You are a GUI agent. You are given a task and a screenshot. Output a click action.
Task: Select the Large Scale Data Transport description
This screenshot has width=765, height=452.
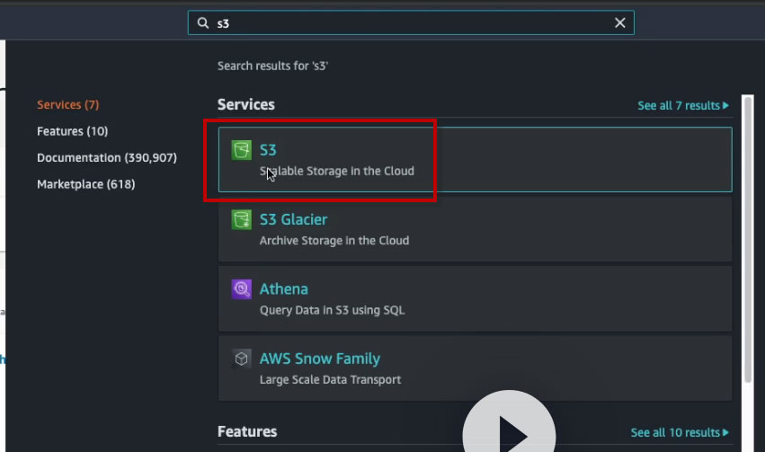tap(330, 379)
